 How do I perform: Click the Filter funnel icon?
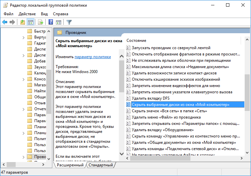click(69, 22)
